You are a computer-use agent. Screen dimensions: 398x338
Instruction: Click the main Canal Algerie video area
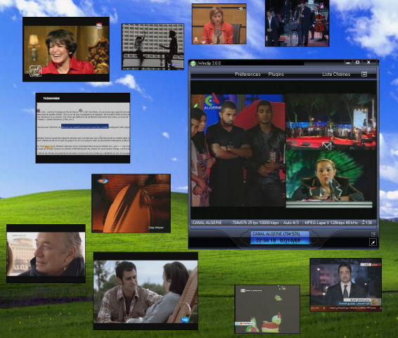pyautogui.click(x=283, y=150)
